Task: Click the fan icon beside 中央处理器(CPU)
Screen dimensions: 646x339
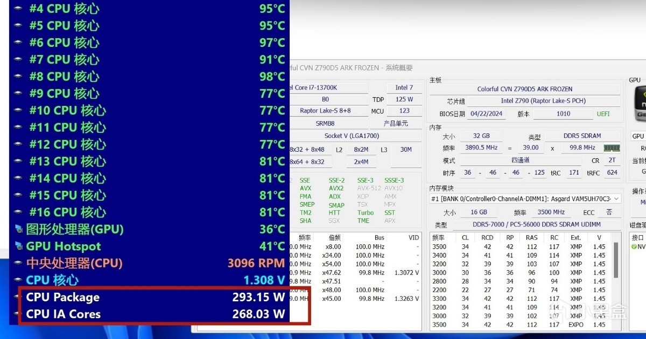Action: (x=18, y=264)
